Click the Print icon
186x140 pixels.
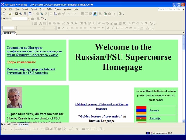click(37, 14)
